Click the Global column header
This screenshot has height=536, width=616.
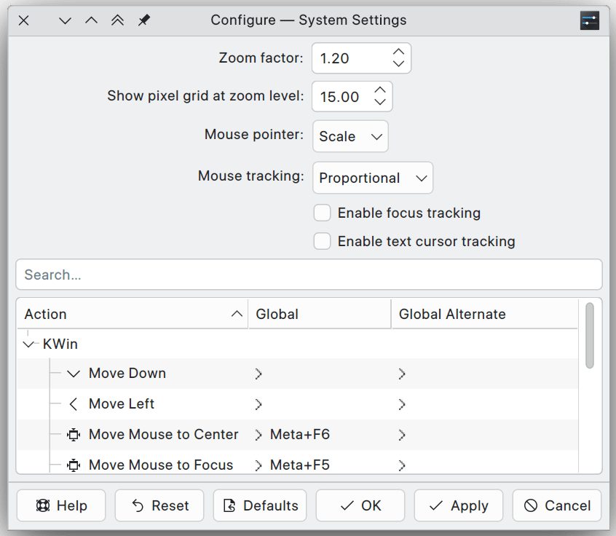click(x=320, y=314)
